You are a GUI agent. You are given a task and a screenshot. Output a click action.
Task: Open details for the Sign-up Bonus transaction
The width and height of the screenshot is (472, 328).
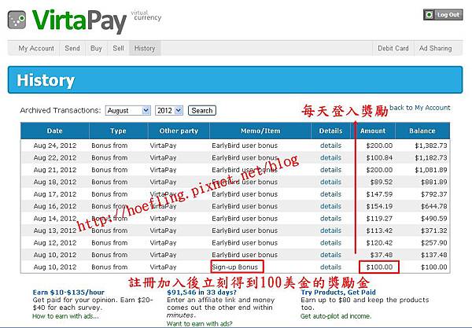[x=330, y=267]
